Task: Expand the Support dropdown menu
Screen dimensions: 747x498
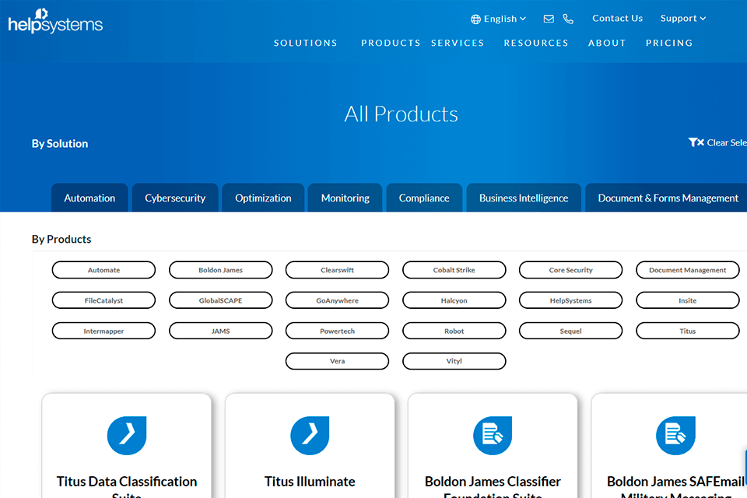Action: (682, 19)
